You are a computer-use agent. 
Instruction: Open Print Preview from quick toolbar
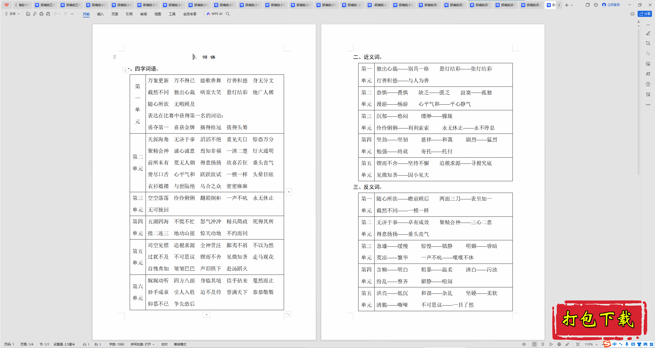48,14
